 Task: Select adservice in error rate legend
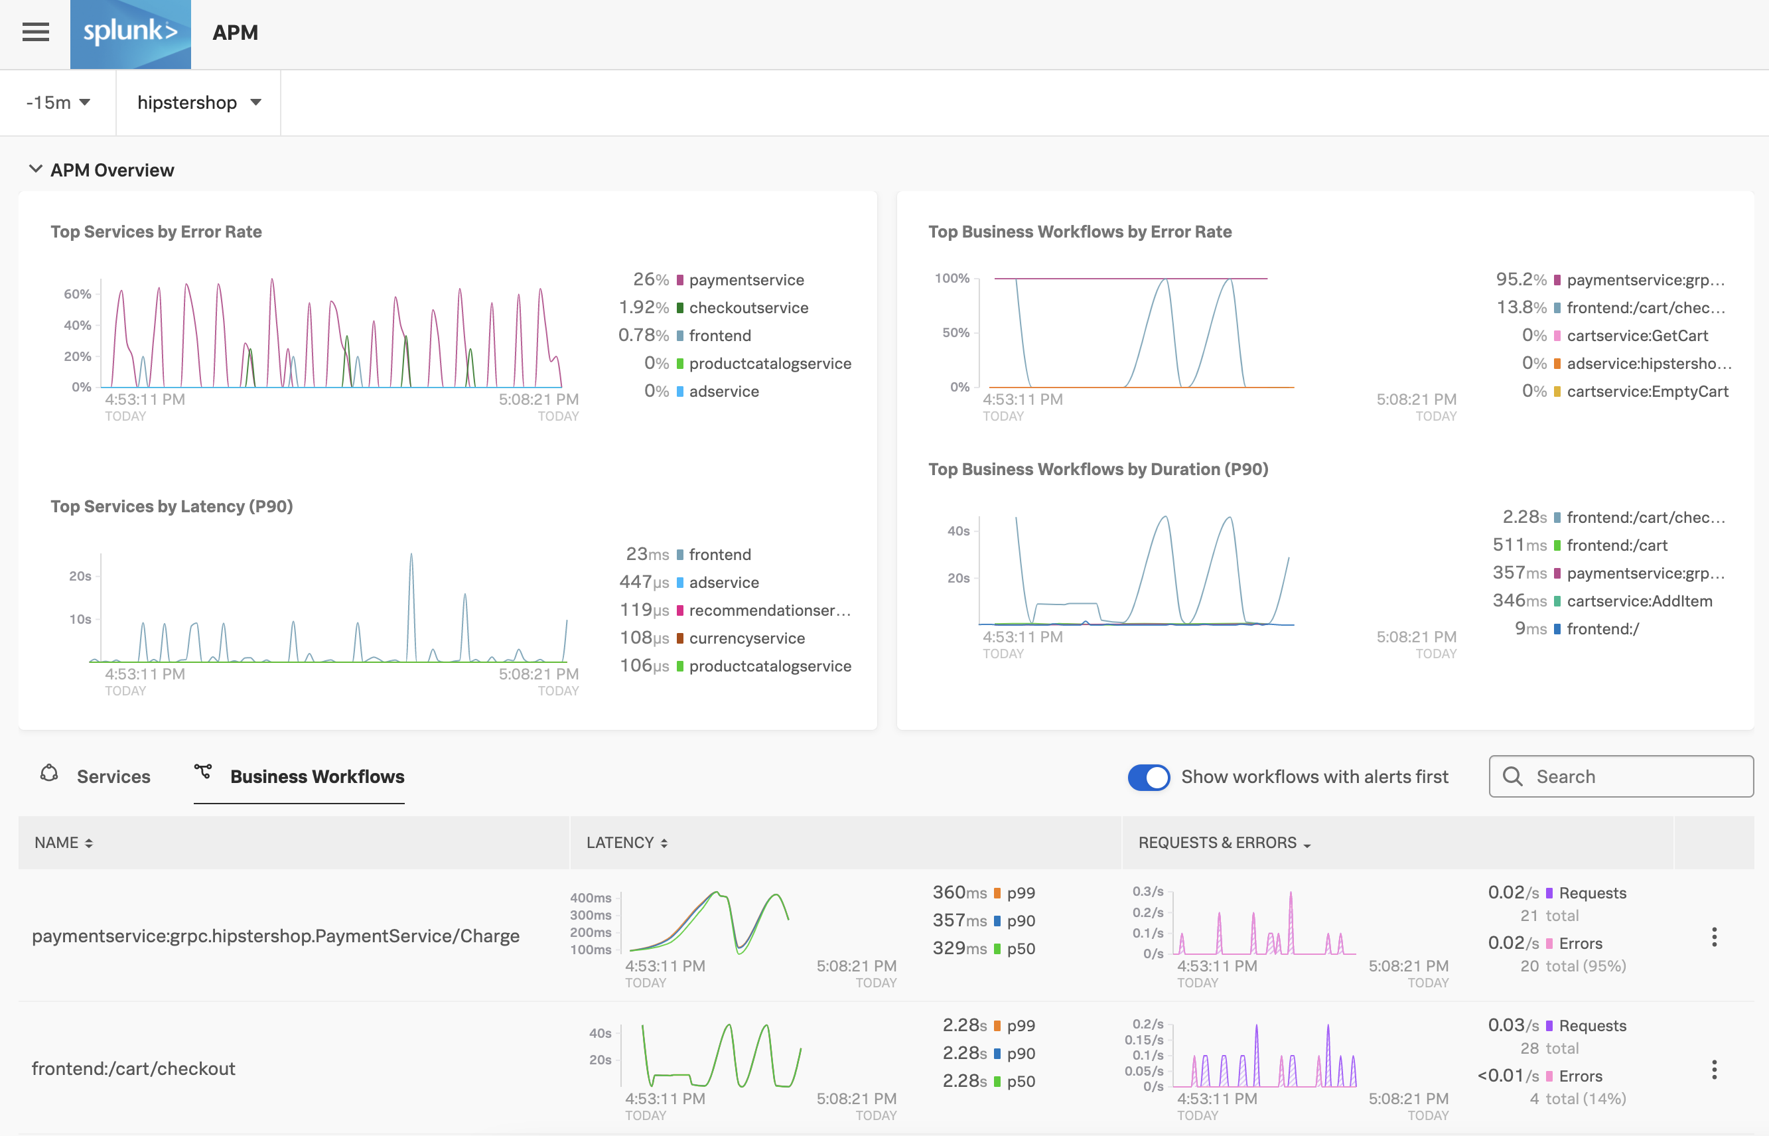724,391
